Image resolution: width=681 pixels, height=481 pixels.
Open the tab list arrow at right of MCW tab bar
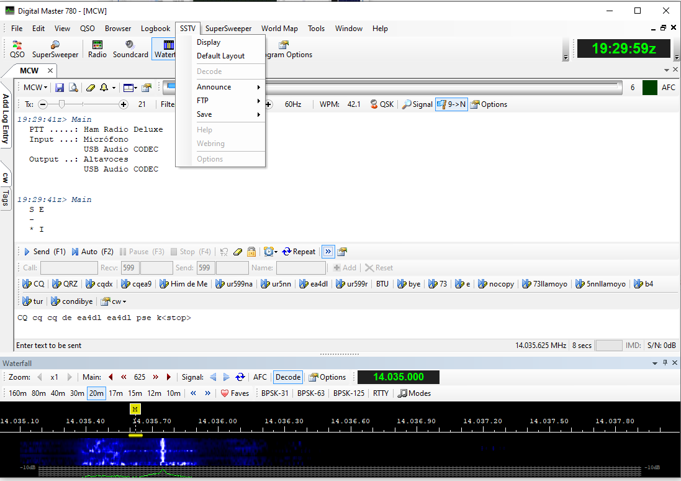coord(666,70)
